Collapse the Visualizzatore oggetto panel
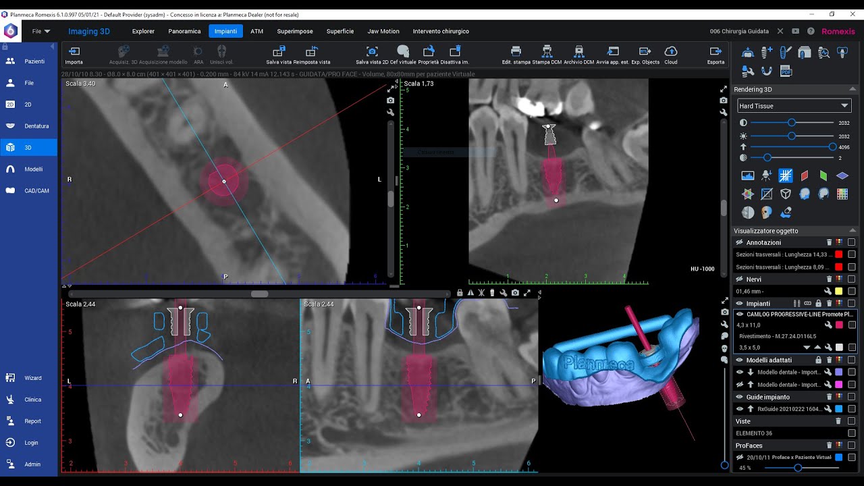 pos(853,231)
